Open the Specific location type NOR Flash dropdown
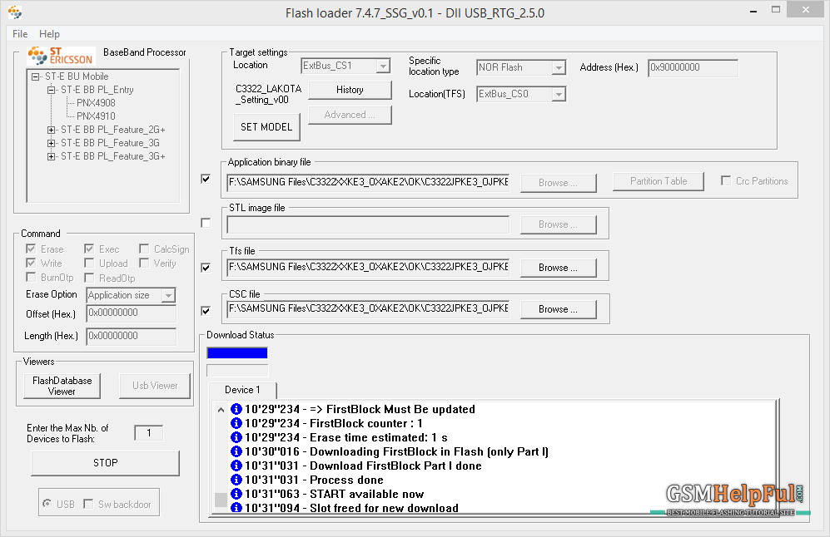Viewport: 830px width, 537px height. [559, 67]
